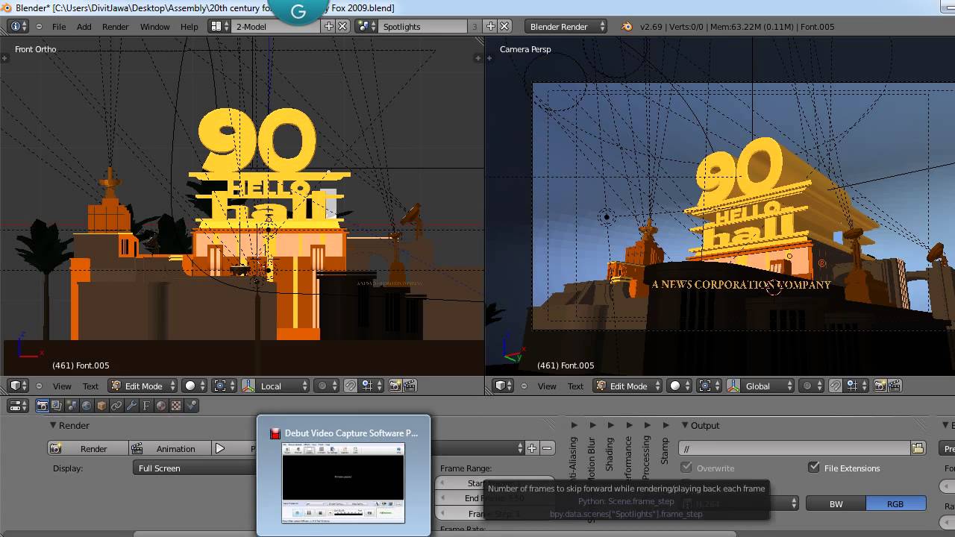Image resolution: width=955 pixels, height=537 pixels.
Task: Click play rendered animation arrow icon
Action: point(220,448)
